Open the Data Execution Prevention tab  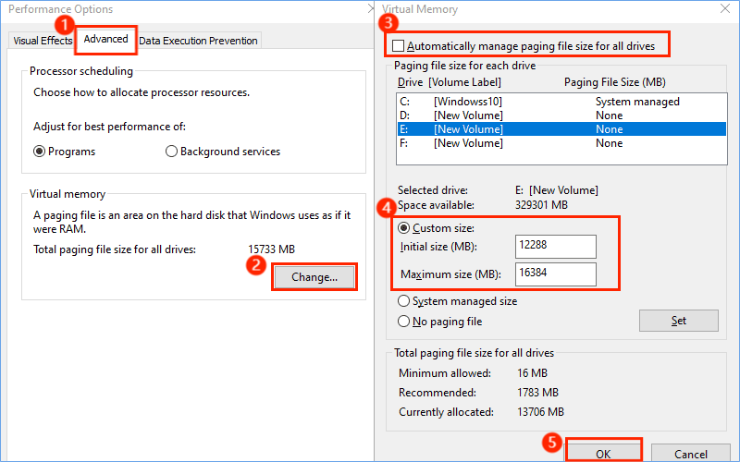tap(198, 41)
